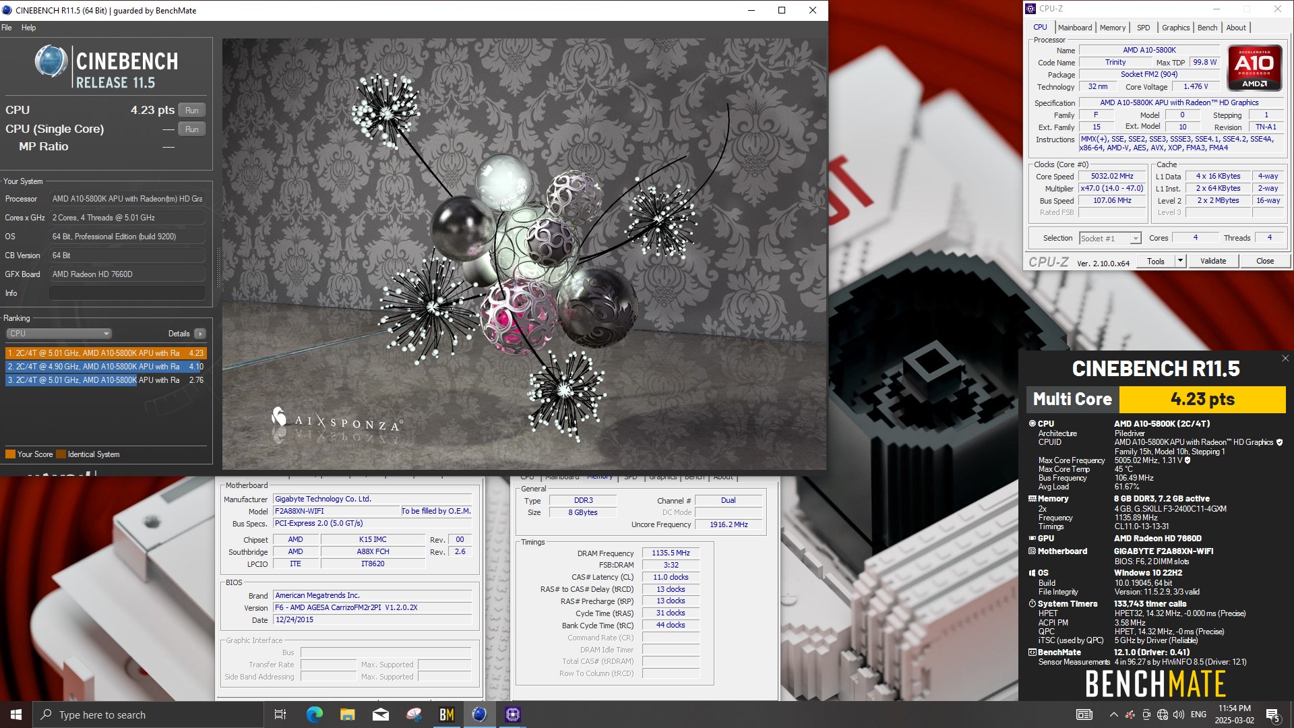Select ranking entry with score 4.10
Image resolution: width=1294 pixels, height=728 pixels.
pyautogui.click(x=106, y=367)
